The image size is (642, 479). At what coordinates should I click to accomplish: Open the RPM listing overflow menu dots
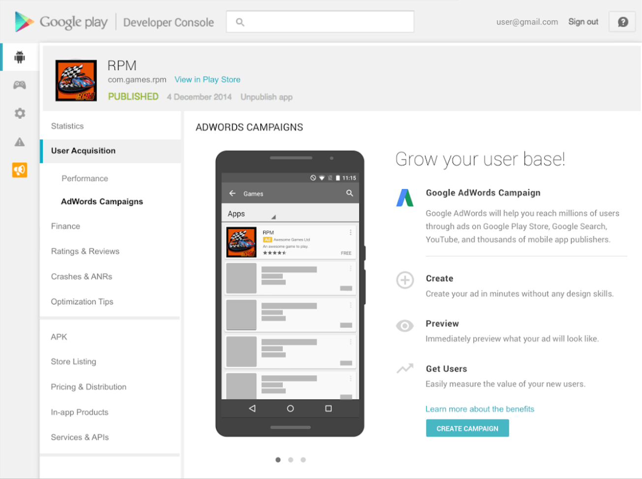coord(350,232)
